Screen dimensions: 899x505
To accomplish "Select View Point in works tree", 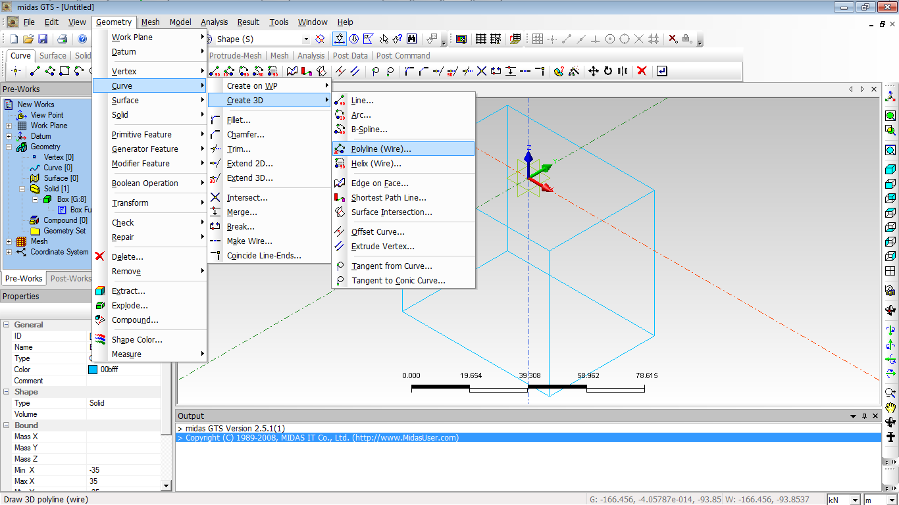I will click(x=47, y=115).
